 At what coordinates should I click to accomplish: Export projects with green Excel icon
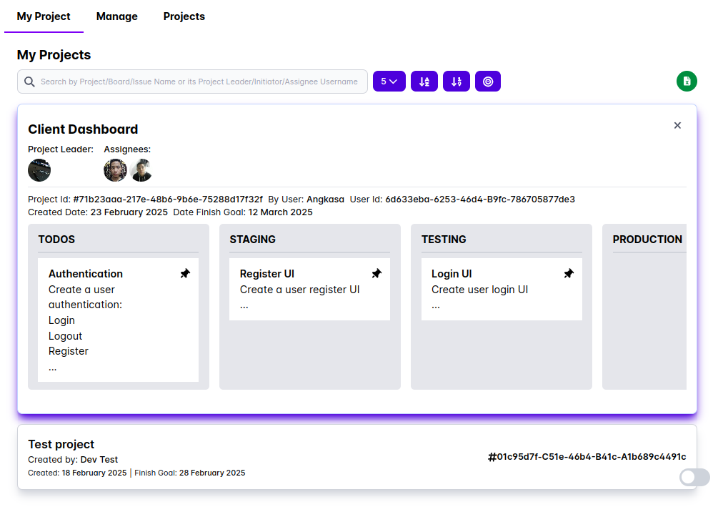tap(686, 82)
